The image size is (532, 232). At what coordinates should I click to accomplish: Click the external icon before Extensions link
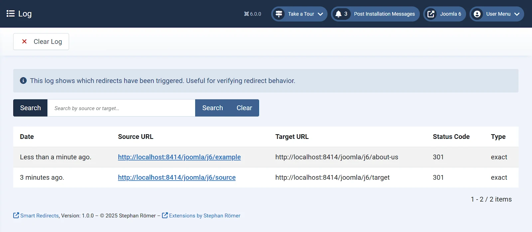tap(165, 215)
